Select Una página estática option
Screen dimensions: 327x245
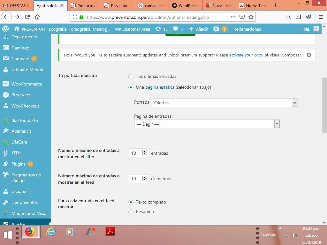(x=131, y=87)
